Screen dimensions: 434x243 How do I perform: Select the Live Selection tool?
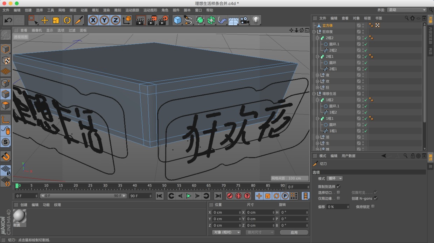click(x=33, y=20)
